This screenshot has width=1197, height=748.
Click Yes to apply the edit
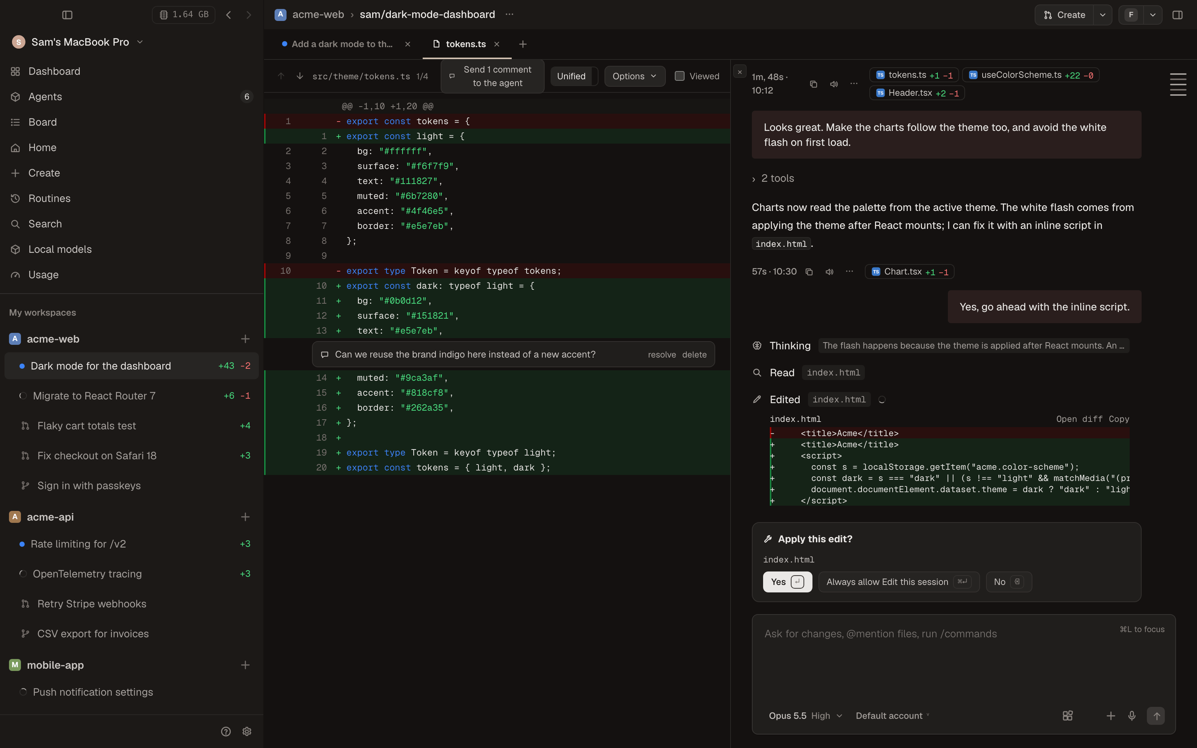pyautogui.click(x=787, y=582)
